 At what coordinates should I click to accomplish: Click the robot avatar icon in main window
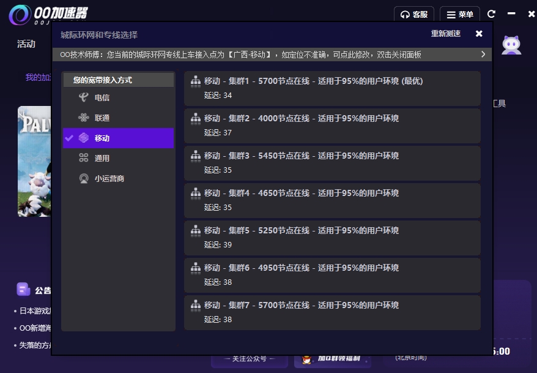tap(511, 45)
